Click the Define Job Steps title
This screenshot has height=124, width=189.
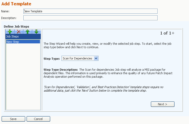pos(16,27)
